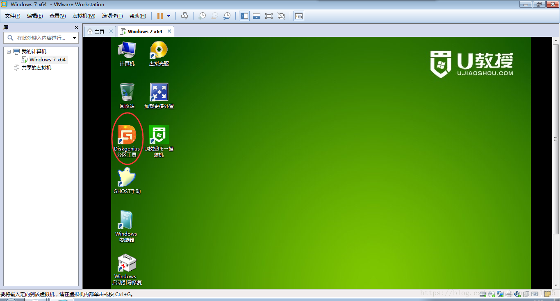Enter full screen mode icon
This screenshot has width=560, height=301.
pyautogui.click(x=269, y=16)
